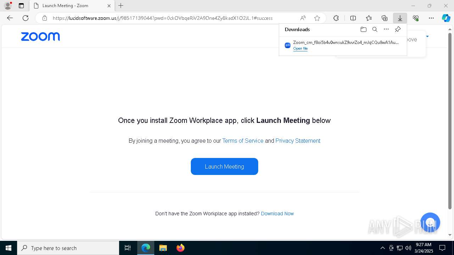Search downloads with magnifier icon
The image size is (454, 255).
(375, 29)
